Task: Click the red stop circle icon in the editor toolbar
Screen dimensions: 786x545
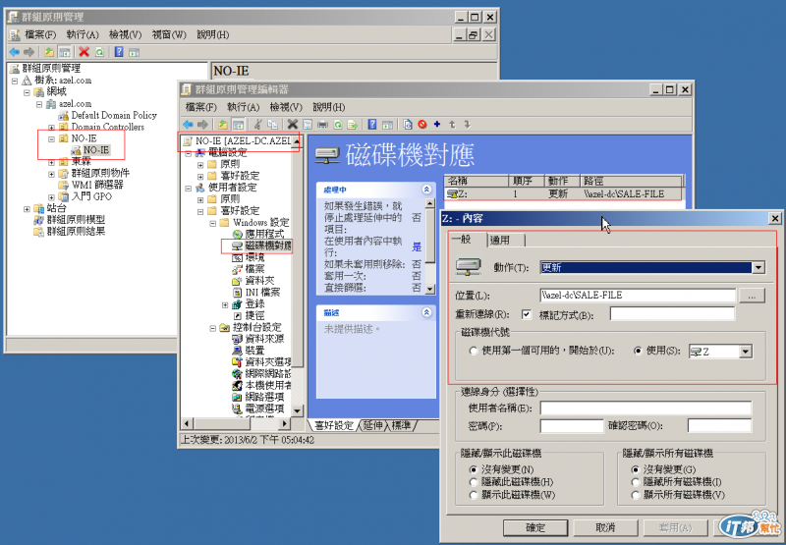Action: (x=422, y=125)
